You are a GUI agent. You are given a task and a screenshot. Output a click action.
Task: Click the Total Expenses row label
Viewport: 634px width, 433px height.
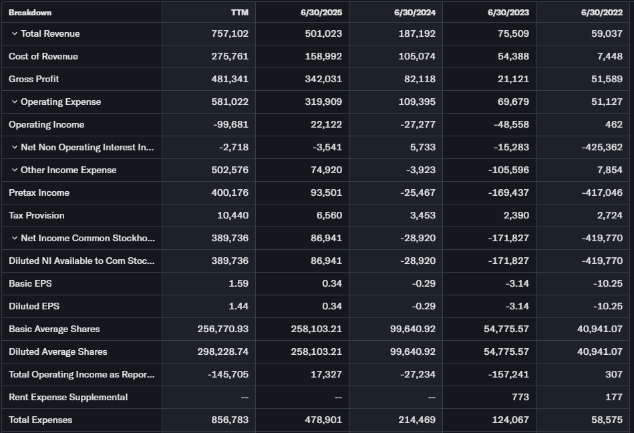tap(41, 420)
